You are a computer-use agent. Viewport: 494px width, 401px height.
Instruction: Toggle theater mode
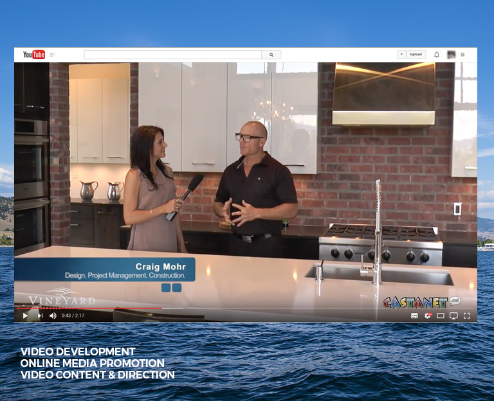click(441, 316)
